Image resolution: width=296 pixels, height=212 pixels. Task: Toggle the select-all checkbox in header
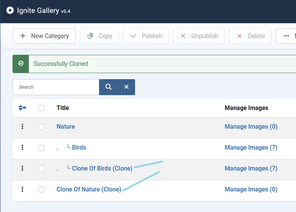point(41,108)
